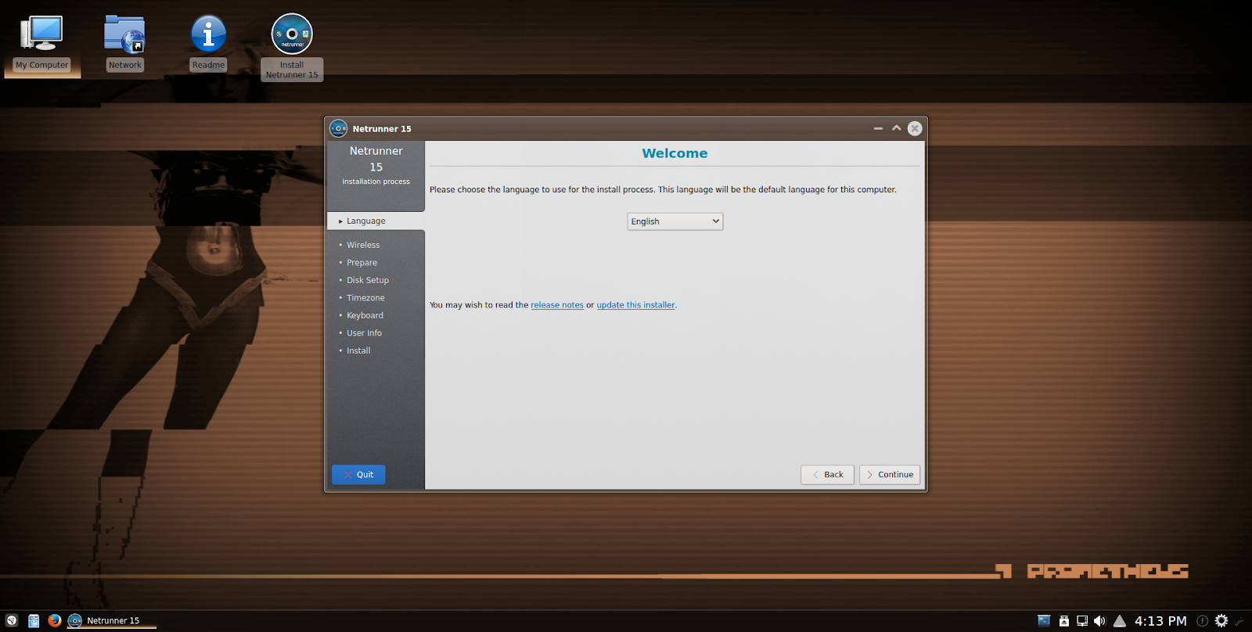Select the Install step in the sidebar
The height and width of the screenshot is (632, 1252).
[x=358, y=350]
